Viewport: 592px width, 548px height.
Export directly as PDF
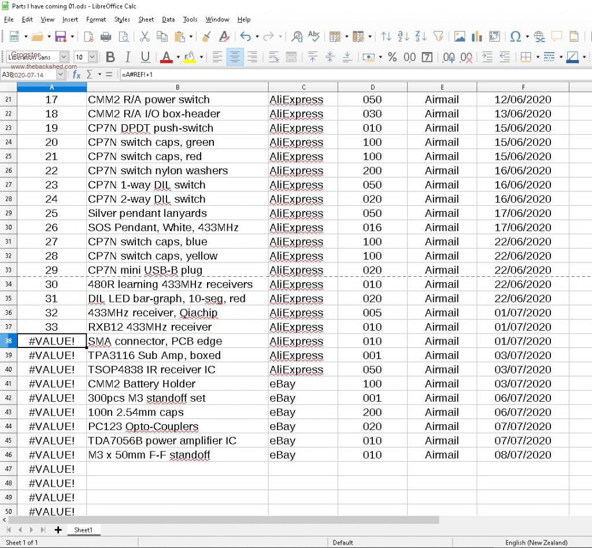tap(88, 36)
